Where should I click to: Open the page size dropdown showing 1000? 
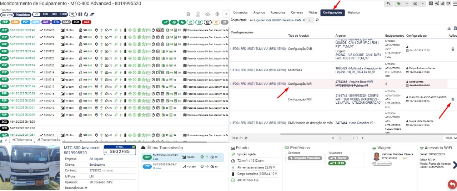(449, 138)
